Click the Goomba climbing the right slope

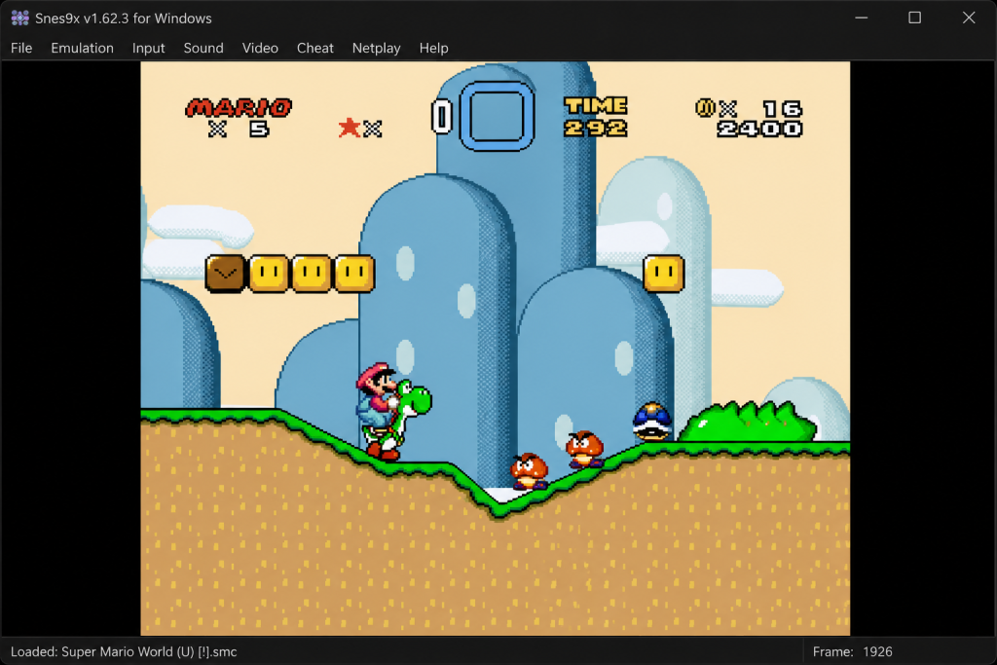click(584, 449)
